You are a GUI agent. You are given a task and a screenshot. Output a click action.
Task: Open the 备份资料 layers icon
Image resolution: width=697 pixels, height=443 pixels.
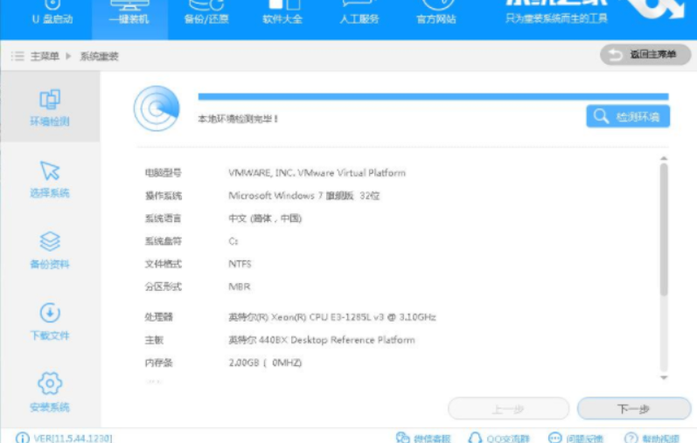tap(50, 241)
